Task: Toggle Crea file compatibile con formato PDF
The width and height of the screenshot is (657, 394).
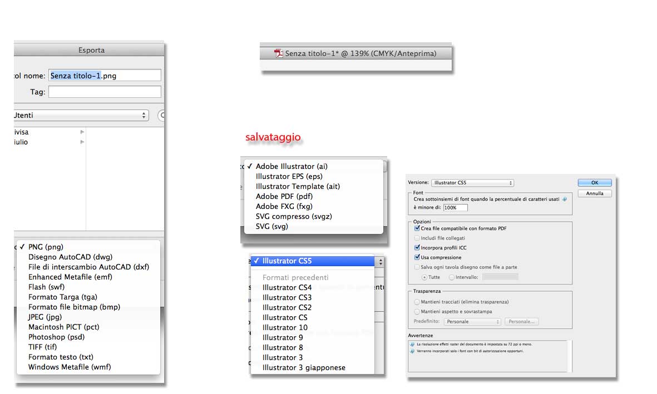Action: point(417,228)
